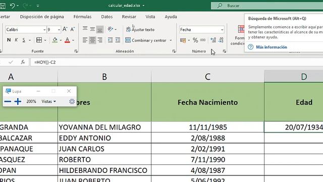Viewport: 323px width, 182px height.
Task: Click the insert function fx icon
Action: coord(23,62)
